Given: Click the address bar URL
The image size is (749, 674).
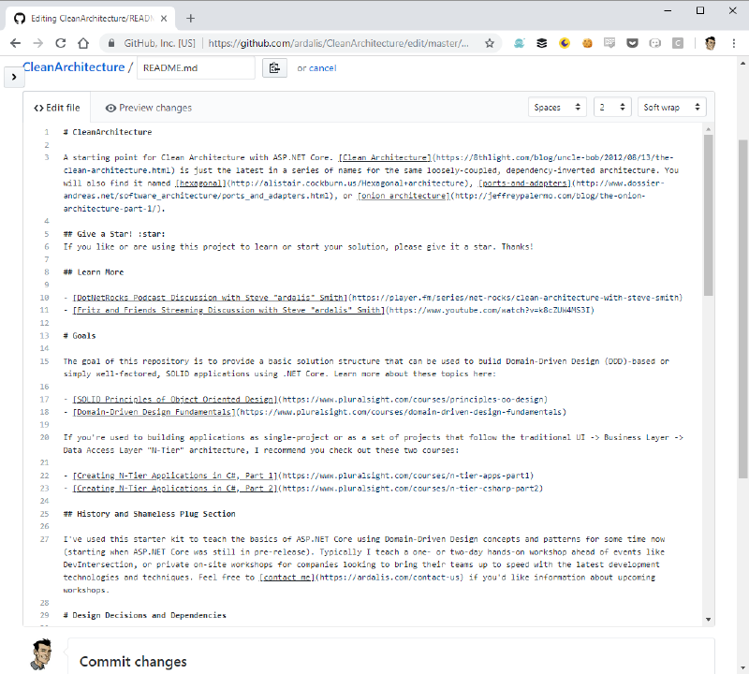Looking at the screenshot, I should (338, 43).
